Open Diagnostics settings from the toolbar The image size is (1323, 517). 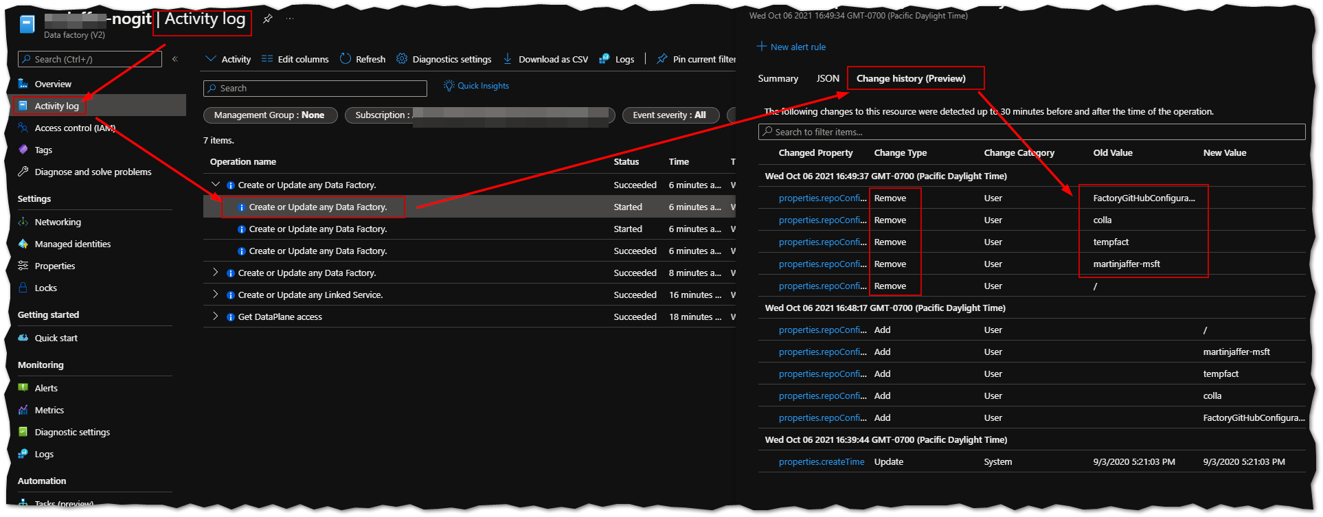tap(444, 59)
